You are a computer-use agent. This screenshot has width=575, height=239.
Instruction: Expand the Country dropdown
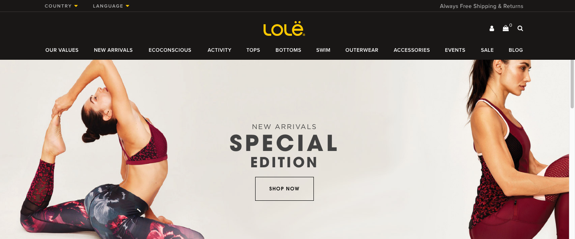coord(61,6)
